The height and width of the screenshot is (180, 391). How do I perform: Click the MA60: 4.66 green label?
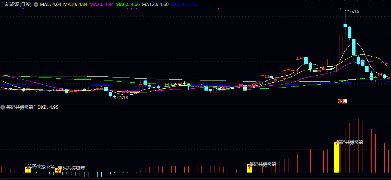127,4
